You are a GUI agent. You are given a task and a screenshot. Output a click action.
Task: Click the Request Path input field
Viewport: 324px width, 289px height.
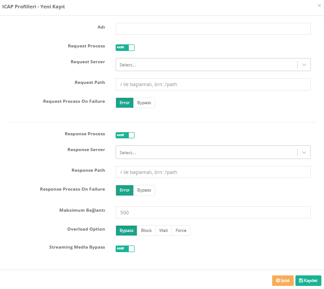[213, 84]
